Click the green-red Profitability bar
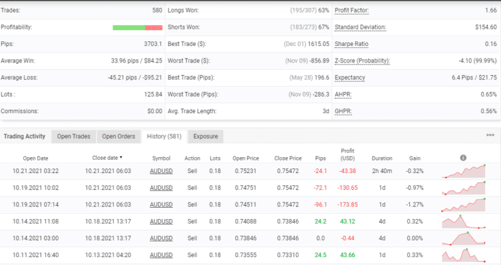This screenshot has width=501, height=265. pyautogui.click(x=137, y=28)
